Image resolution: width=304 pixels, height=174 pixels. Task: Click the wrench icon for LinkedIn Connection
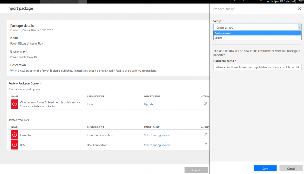205,135
